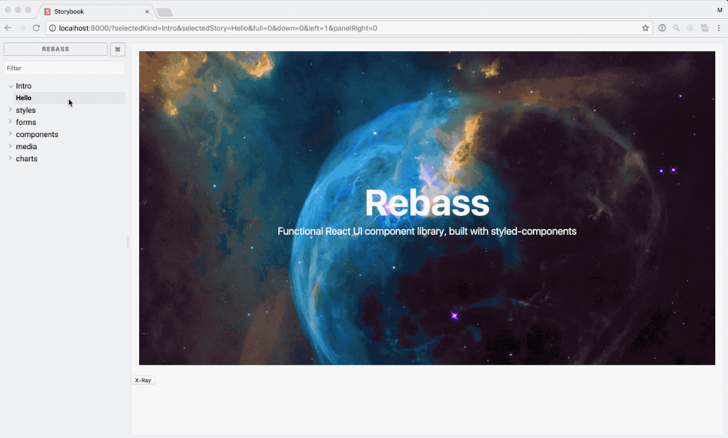
Task: Click the magnifier extension icon
Action: click(676, 29)
